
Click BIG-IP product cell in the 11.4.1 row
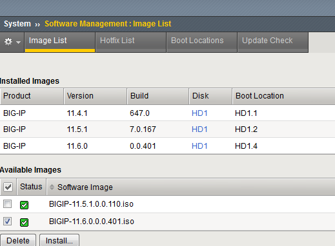pos(14,113)
